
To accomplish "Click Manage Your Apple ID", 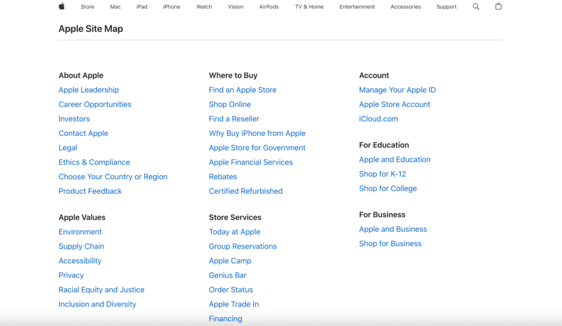I will click(397, 90).
